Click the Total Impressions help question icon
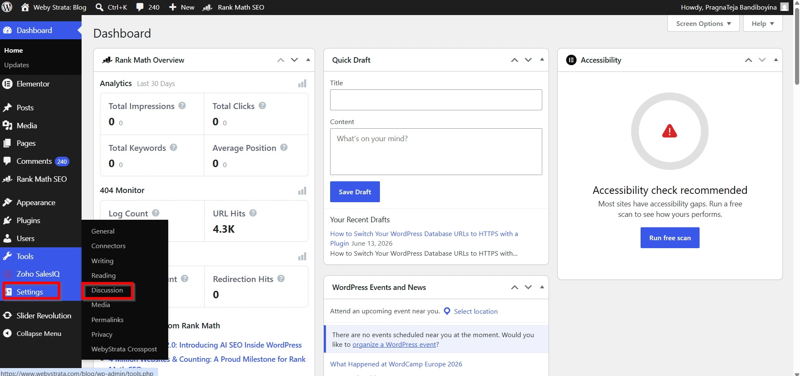 pos(182,106)
